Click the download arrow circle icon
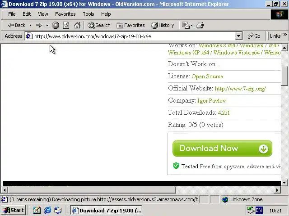This screenshot has width=289, height=216. pyautogui.click(x=263, y=149)
